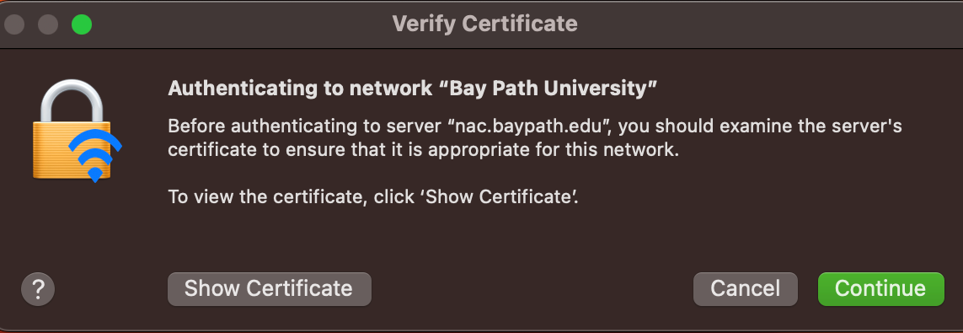Click the arched shackle of the padlock

(x=72, y=99)
